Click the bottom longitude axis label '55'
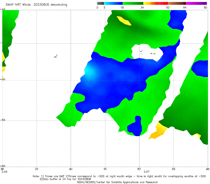The width and height of the screenshot is (210, 184). tap(173, 169)
